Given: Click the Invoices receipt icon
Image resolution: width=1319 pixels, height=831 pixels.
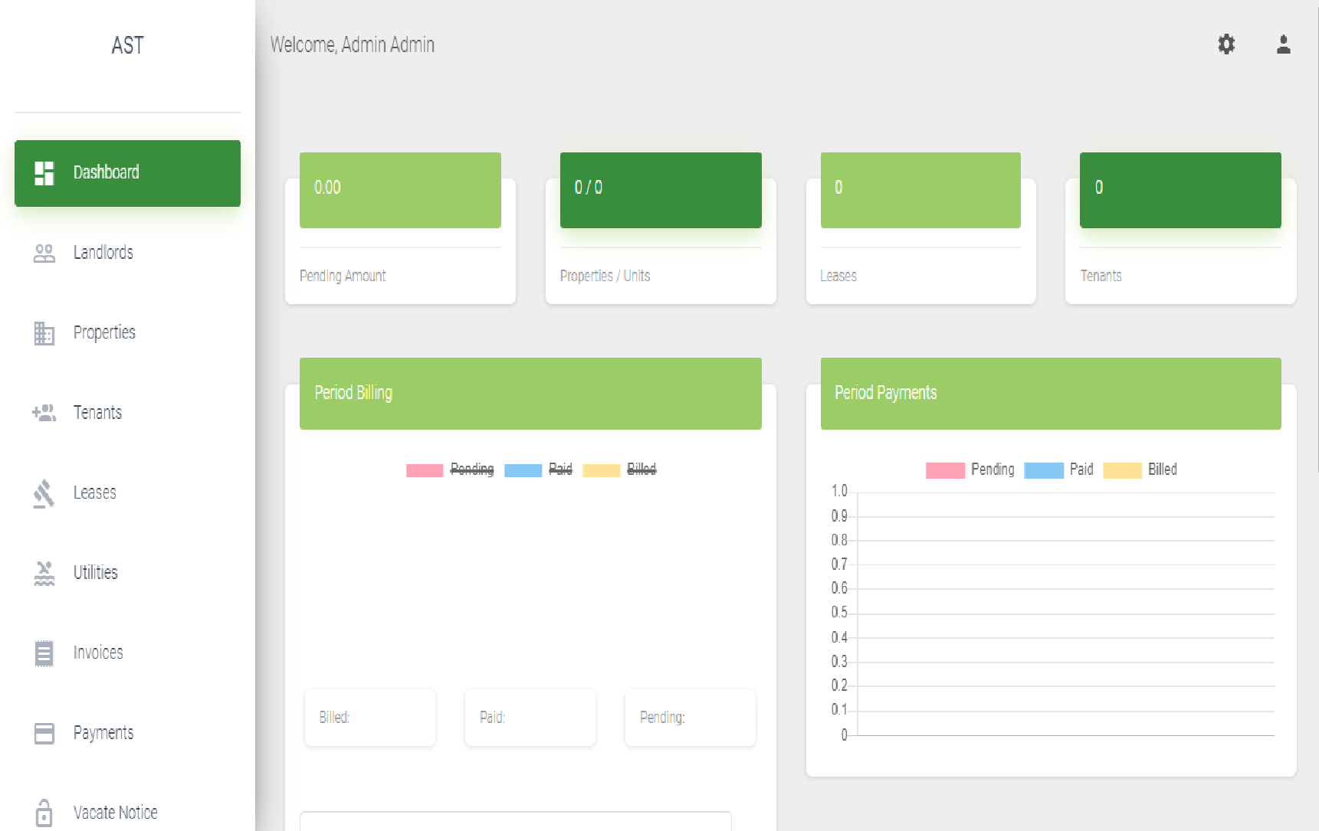Looking at the screenshot, I should coord(44,653).
